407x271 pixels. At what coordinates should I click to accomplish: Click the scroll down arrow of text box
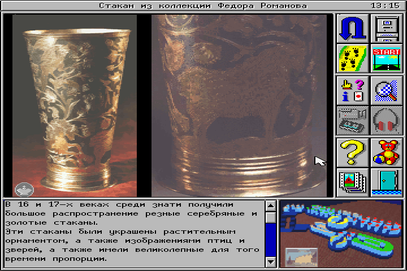(x=270, y=261)
